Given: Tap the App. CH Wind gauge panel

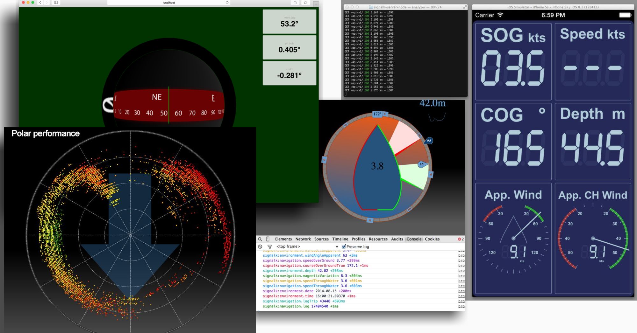Looking at the screenshot, I should click(x=593, y=238).
